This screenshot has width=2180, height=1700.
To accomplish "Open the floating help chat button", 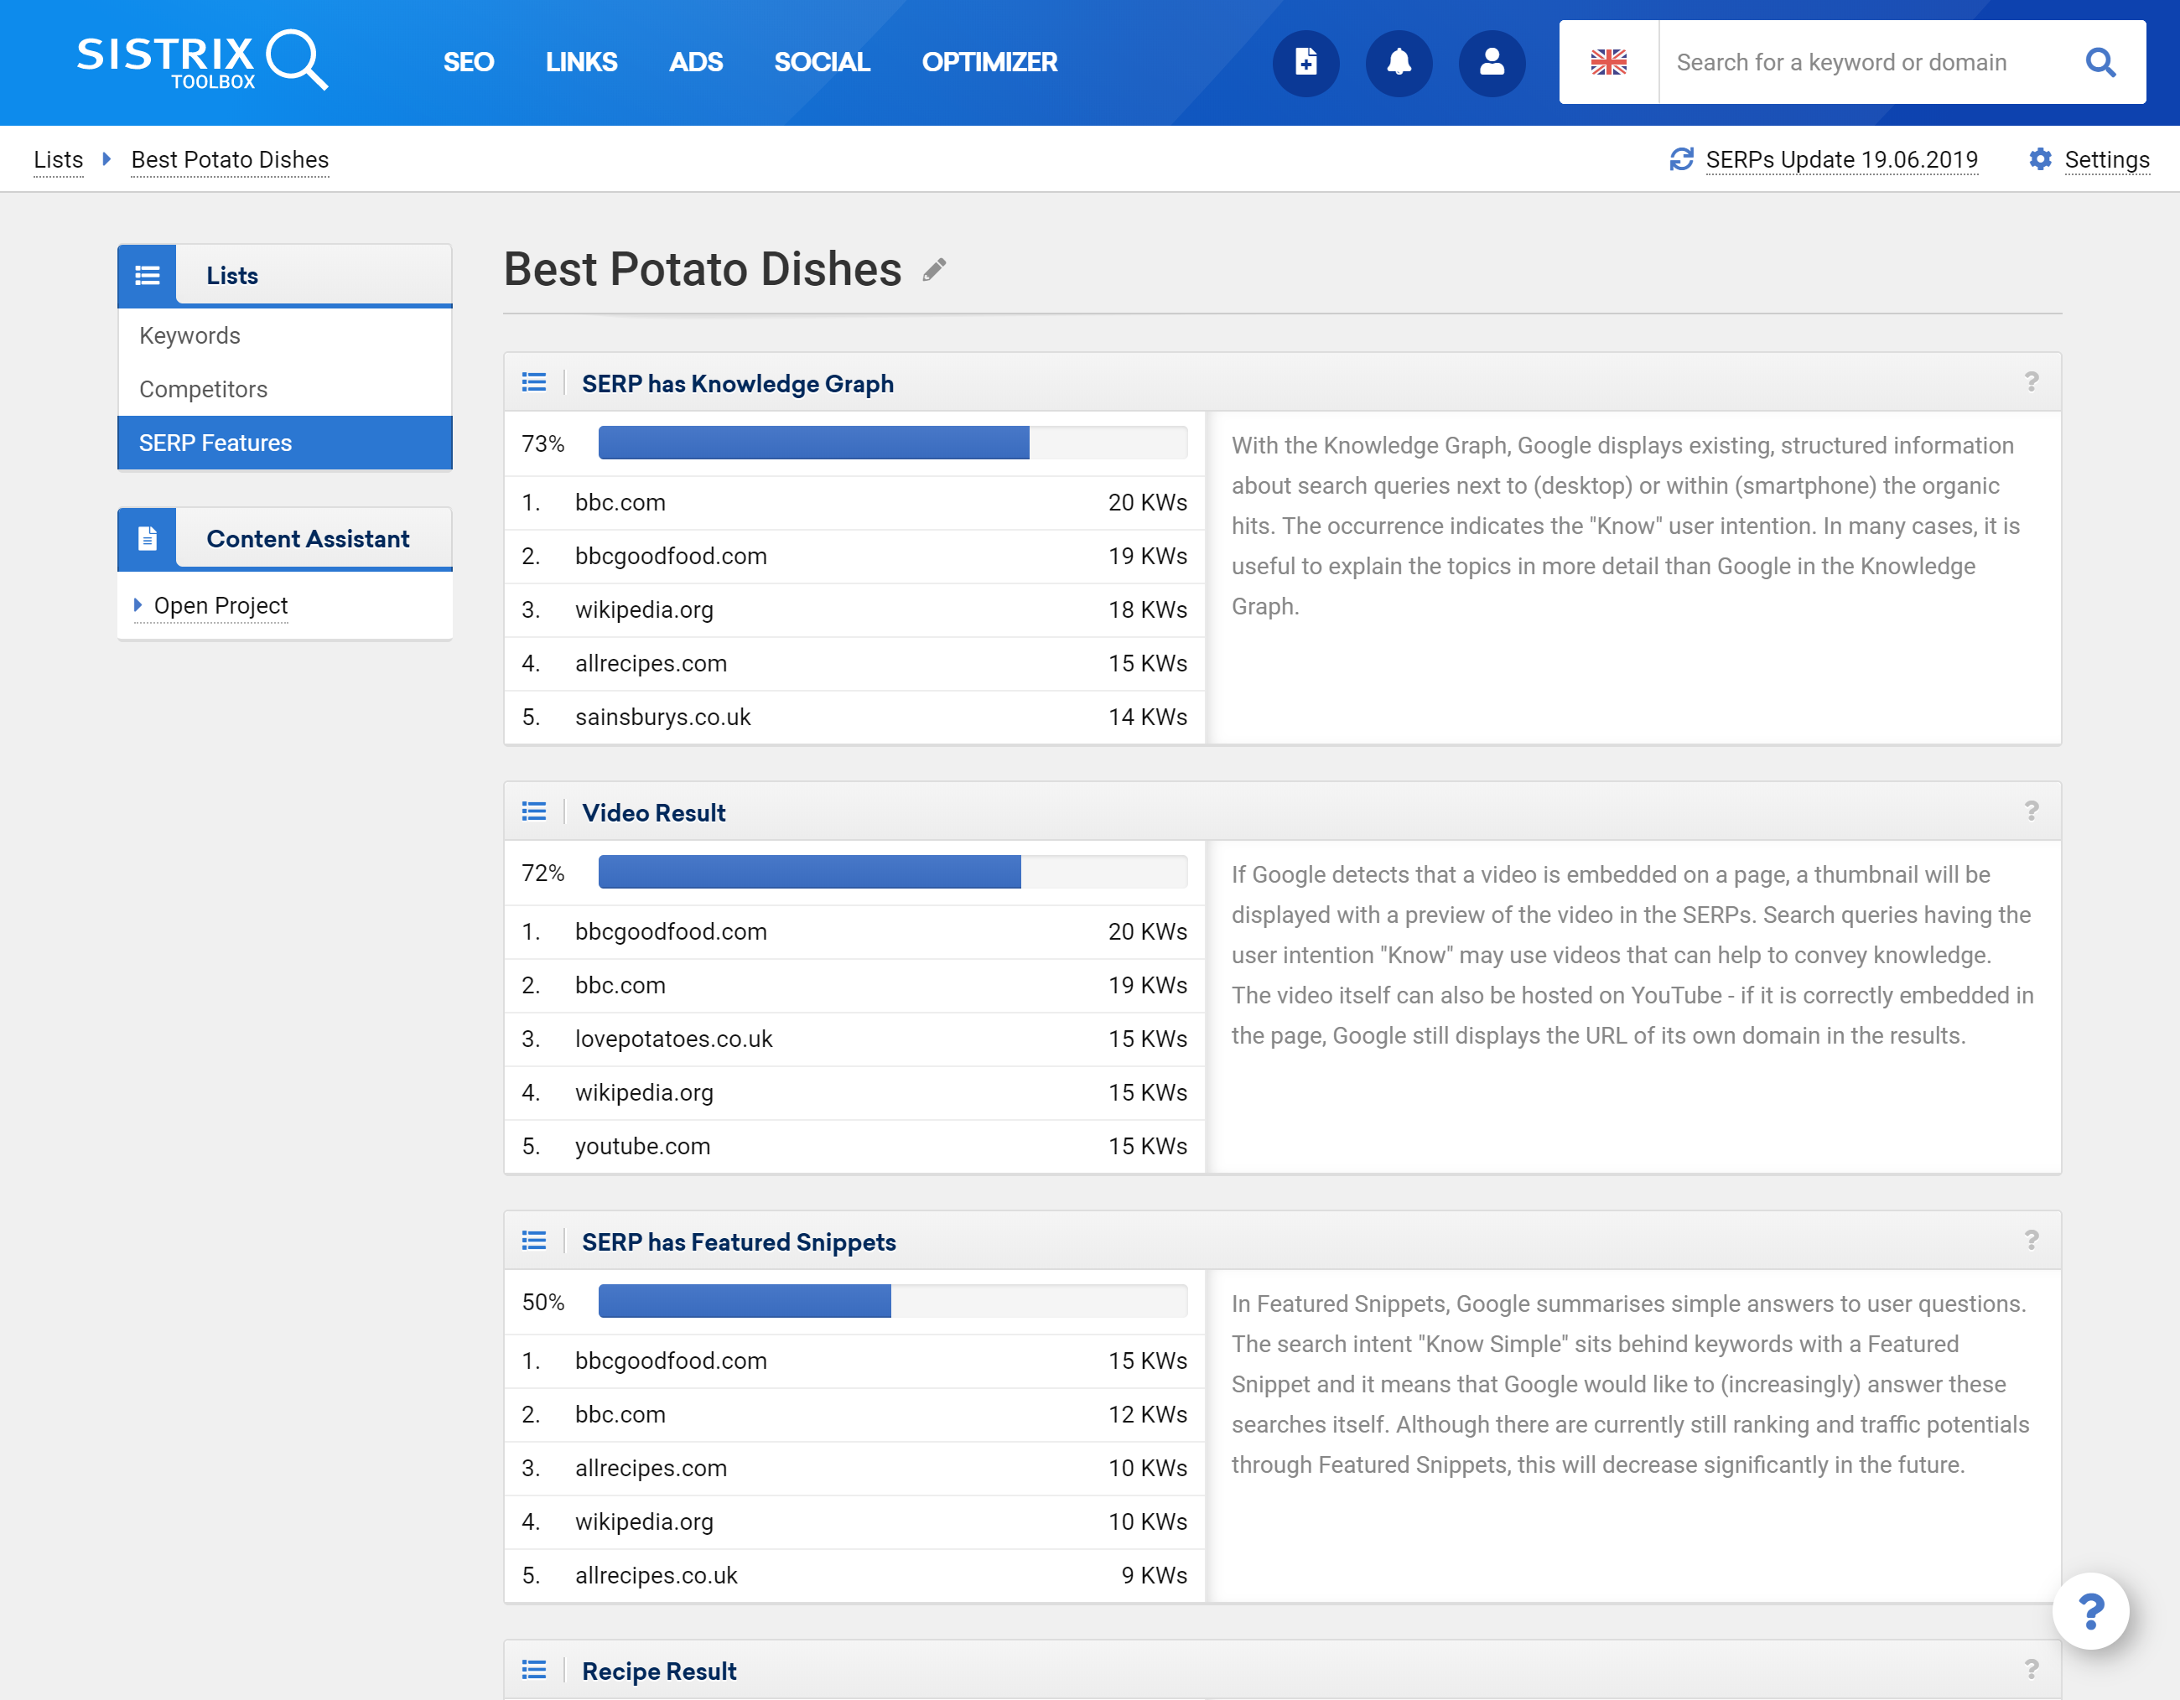I will (x=2090, y=1611).
